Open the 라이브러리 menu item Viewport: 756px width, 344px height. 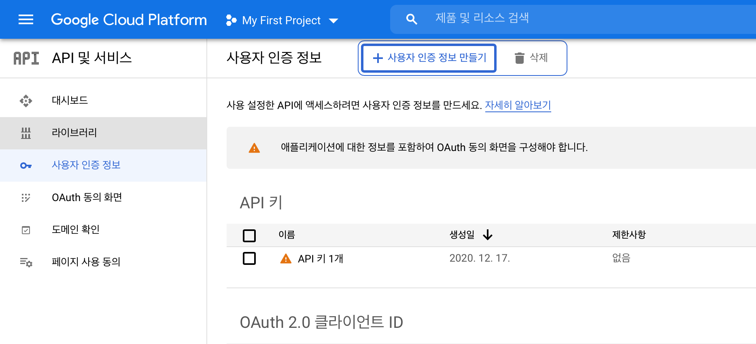[103, 133]
